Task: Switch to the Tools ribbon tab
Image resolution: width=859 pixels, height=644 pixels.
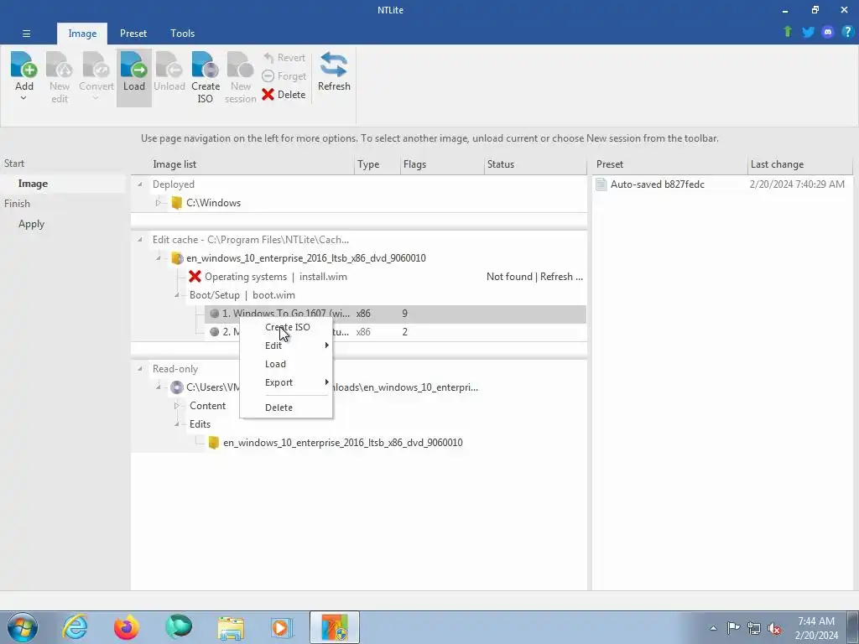Action: point(182,34)
